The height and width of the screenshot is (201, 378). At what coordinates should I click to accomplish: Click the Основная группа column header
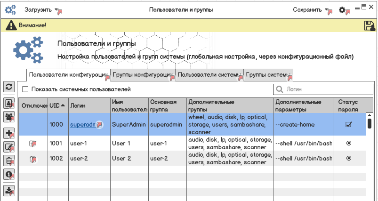168,105
